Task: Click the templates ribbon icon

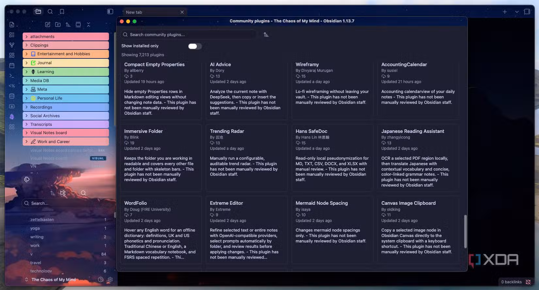Action: pos(12,86)
